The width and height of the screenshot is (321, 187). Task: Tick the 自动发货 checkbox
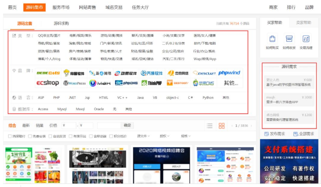pos(50,136)
